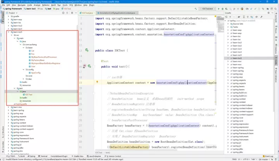Click Git: master branch in status bar
This screenshot has height=161, width=279.
point(263,159)
